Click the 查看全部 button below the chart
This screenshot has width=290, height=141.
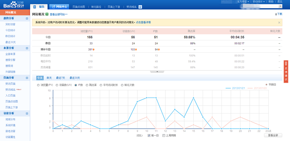click(273, 135)
